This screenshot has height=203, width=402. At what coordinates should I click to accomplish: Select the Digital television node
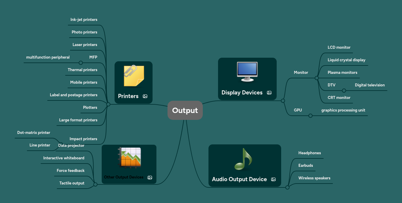pyautogui.click(x=370, y=85)
